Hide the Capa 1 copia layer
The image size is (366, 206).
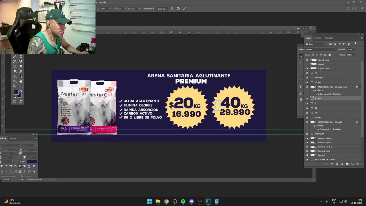[307, 60]
